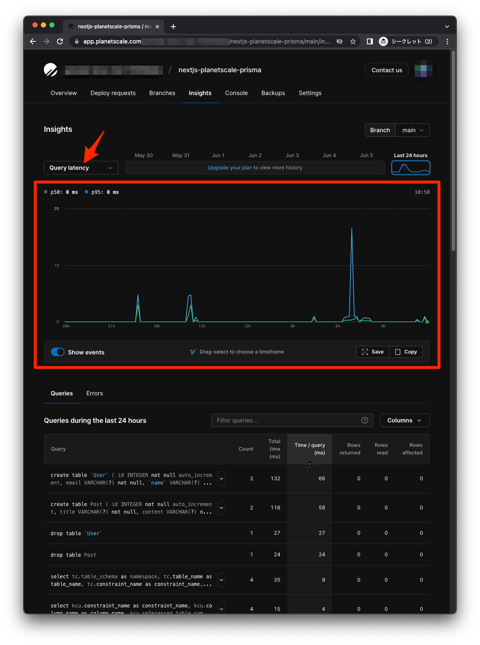Image resolution: width=480 pixels, height=645 pixels.
Task: Reload the page with the refresh icon
Action: pos(60,41)
